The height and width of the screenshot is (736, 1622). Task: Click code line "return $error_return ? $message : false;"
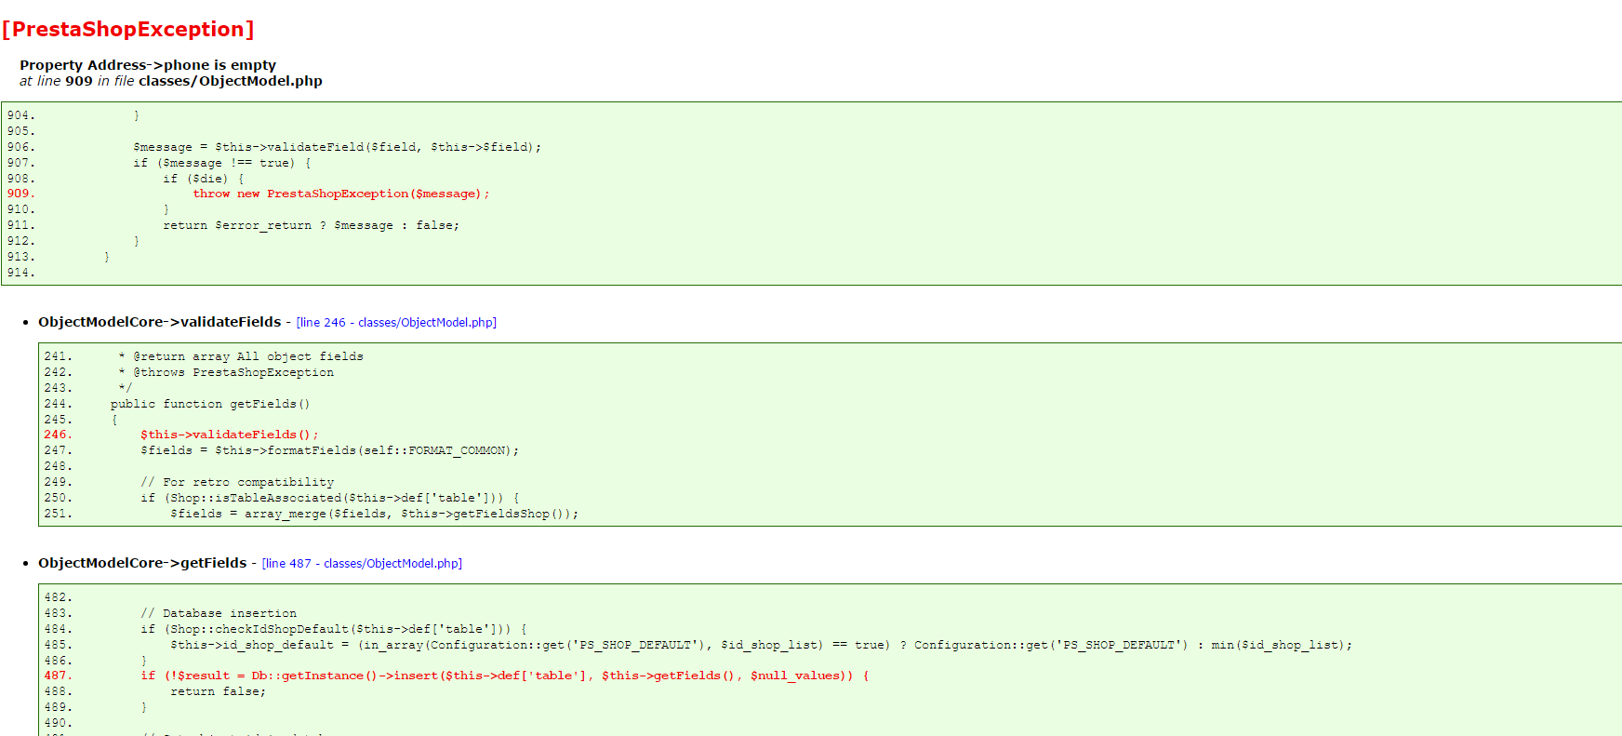[312, 225]
